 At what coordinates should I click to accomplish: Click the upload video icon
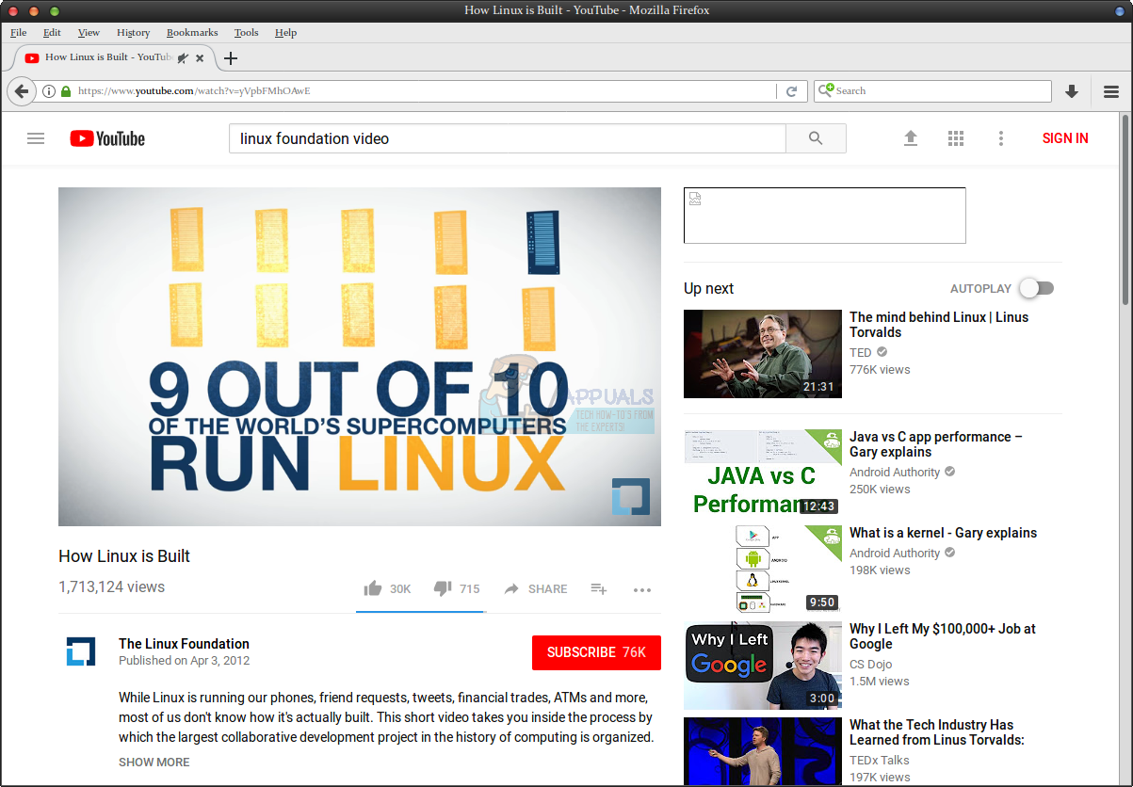click(x=911, y=138)
